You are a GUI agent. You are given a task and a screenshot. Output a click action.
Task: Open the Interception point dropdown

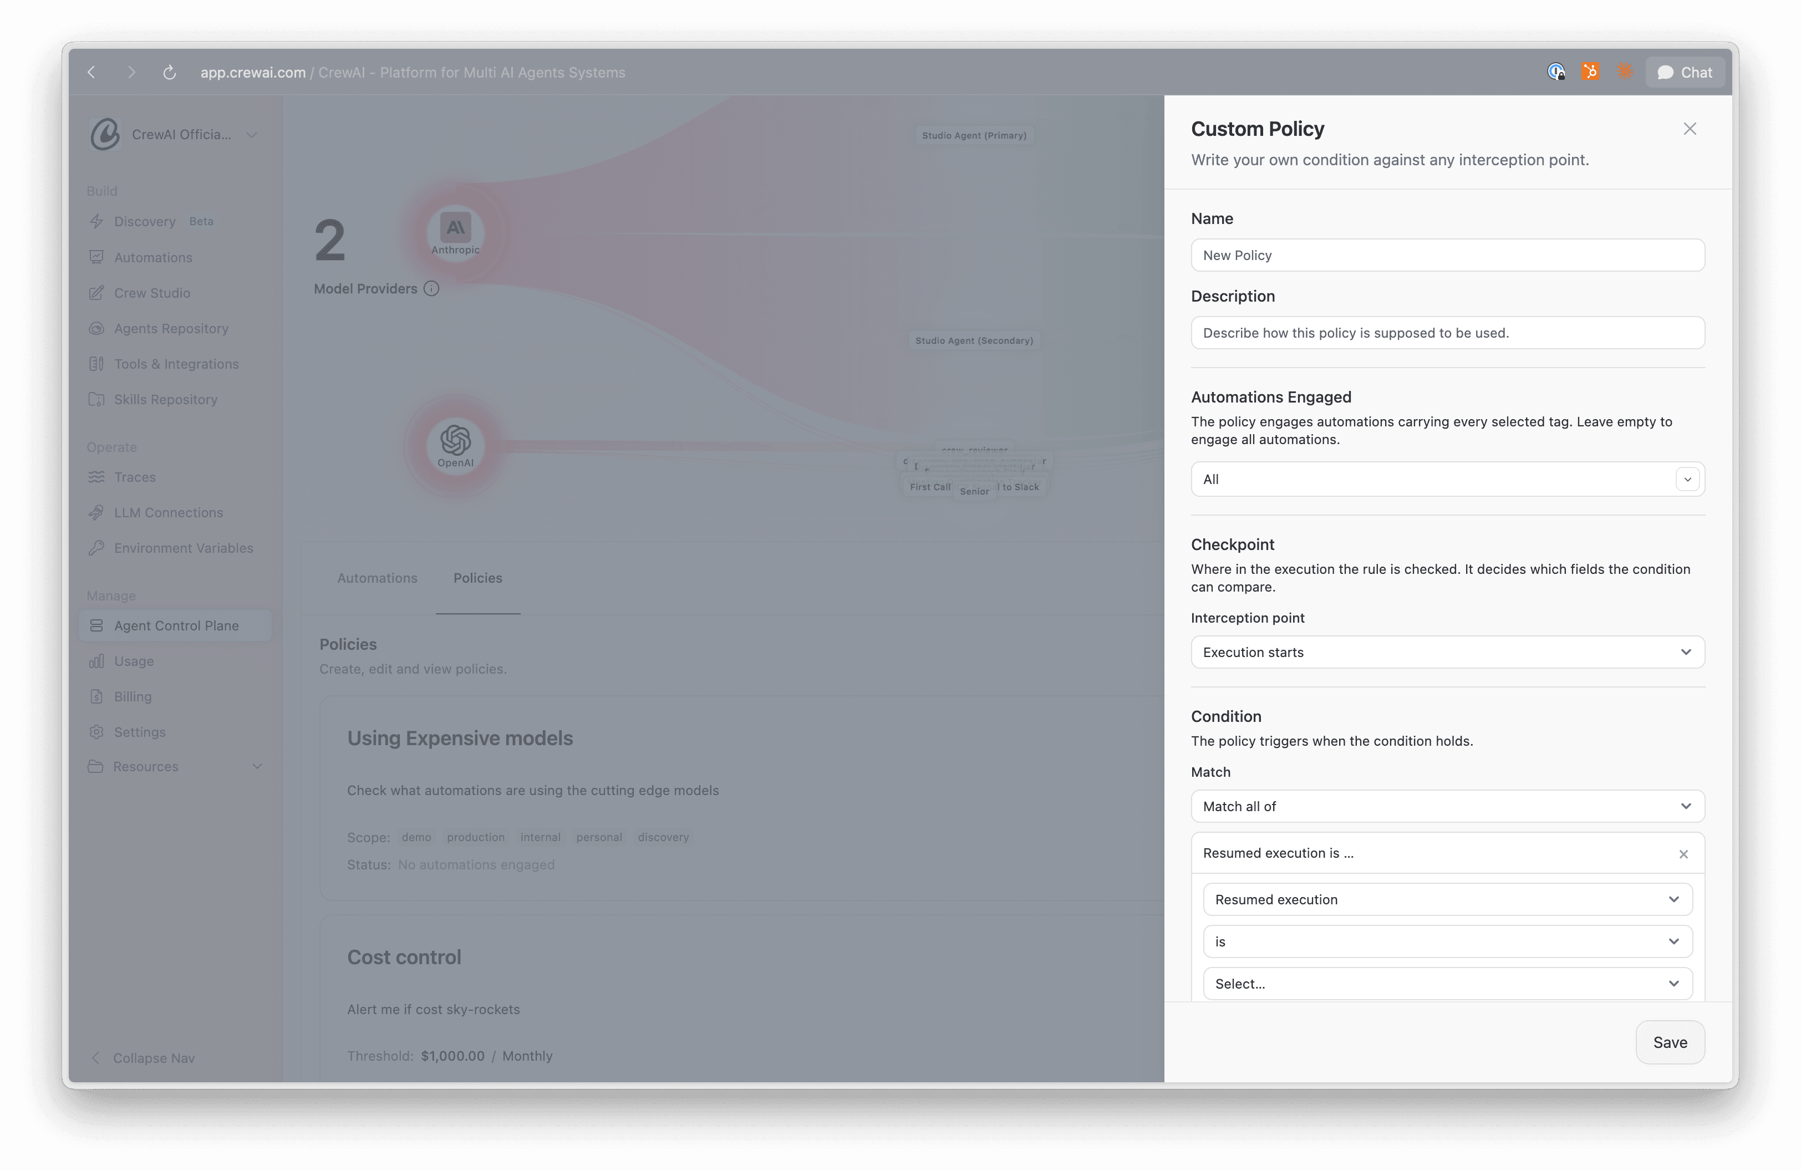pyautogui.click(x=1447, y=652)
